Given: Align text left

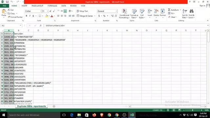Looking at the screenshot, I should (x=58, y=16).
